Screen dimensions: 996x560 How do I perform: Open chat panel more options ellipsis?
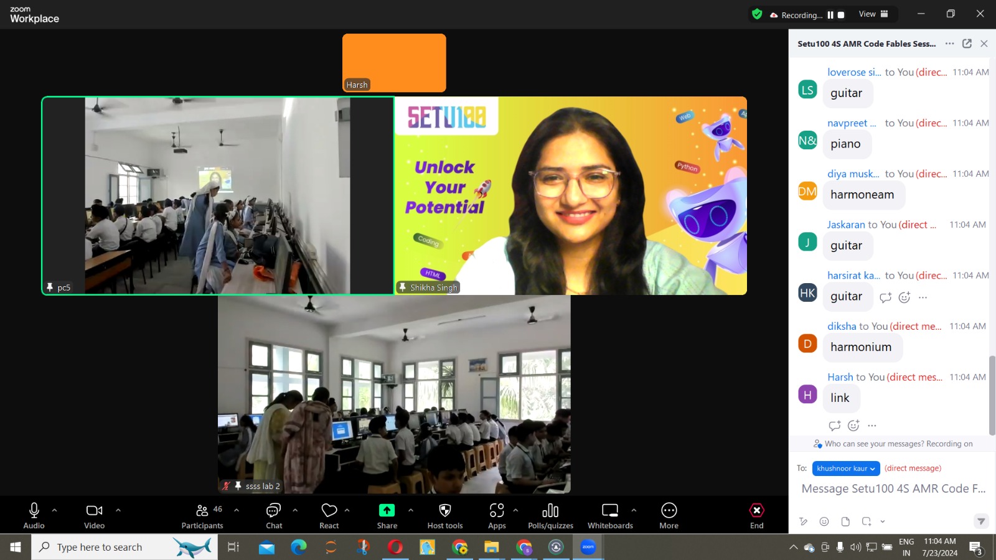(x=949, y=44)
